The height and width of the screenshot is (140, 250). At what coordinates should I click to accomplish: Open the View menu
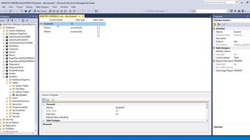coord(11,7)
